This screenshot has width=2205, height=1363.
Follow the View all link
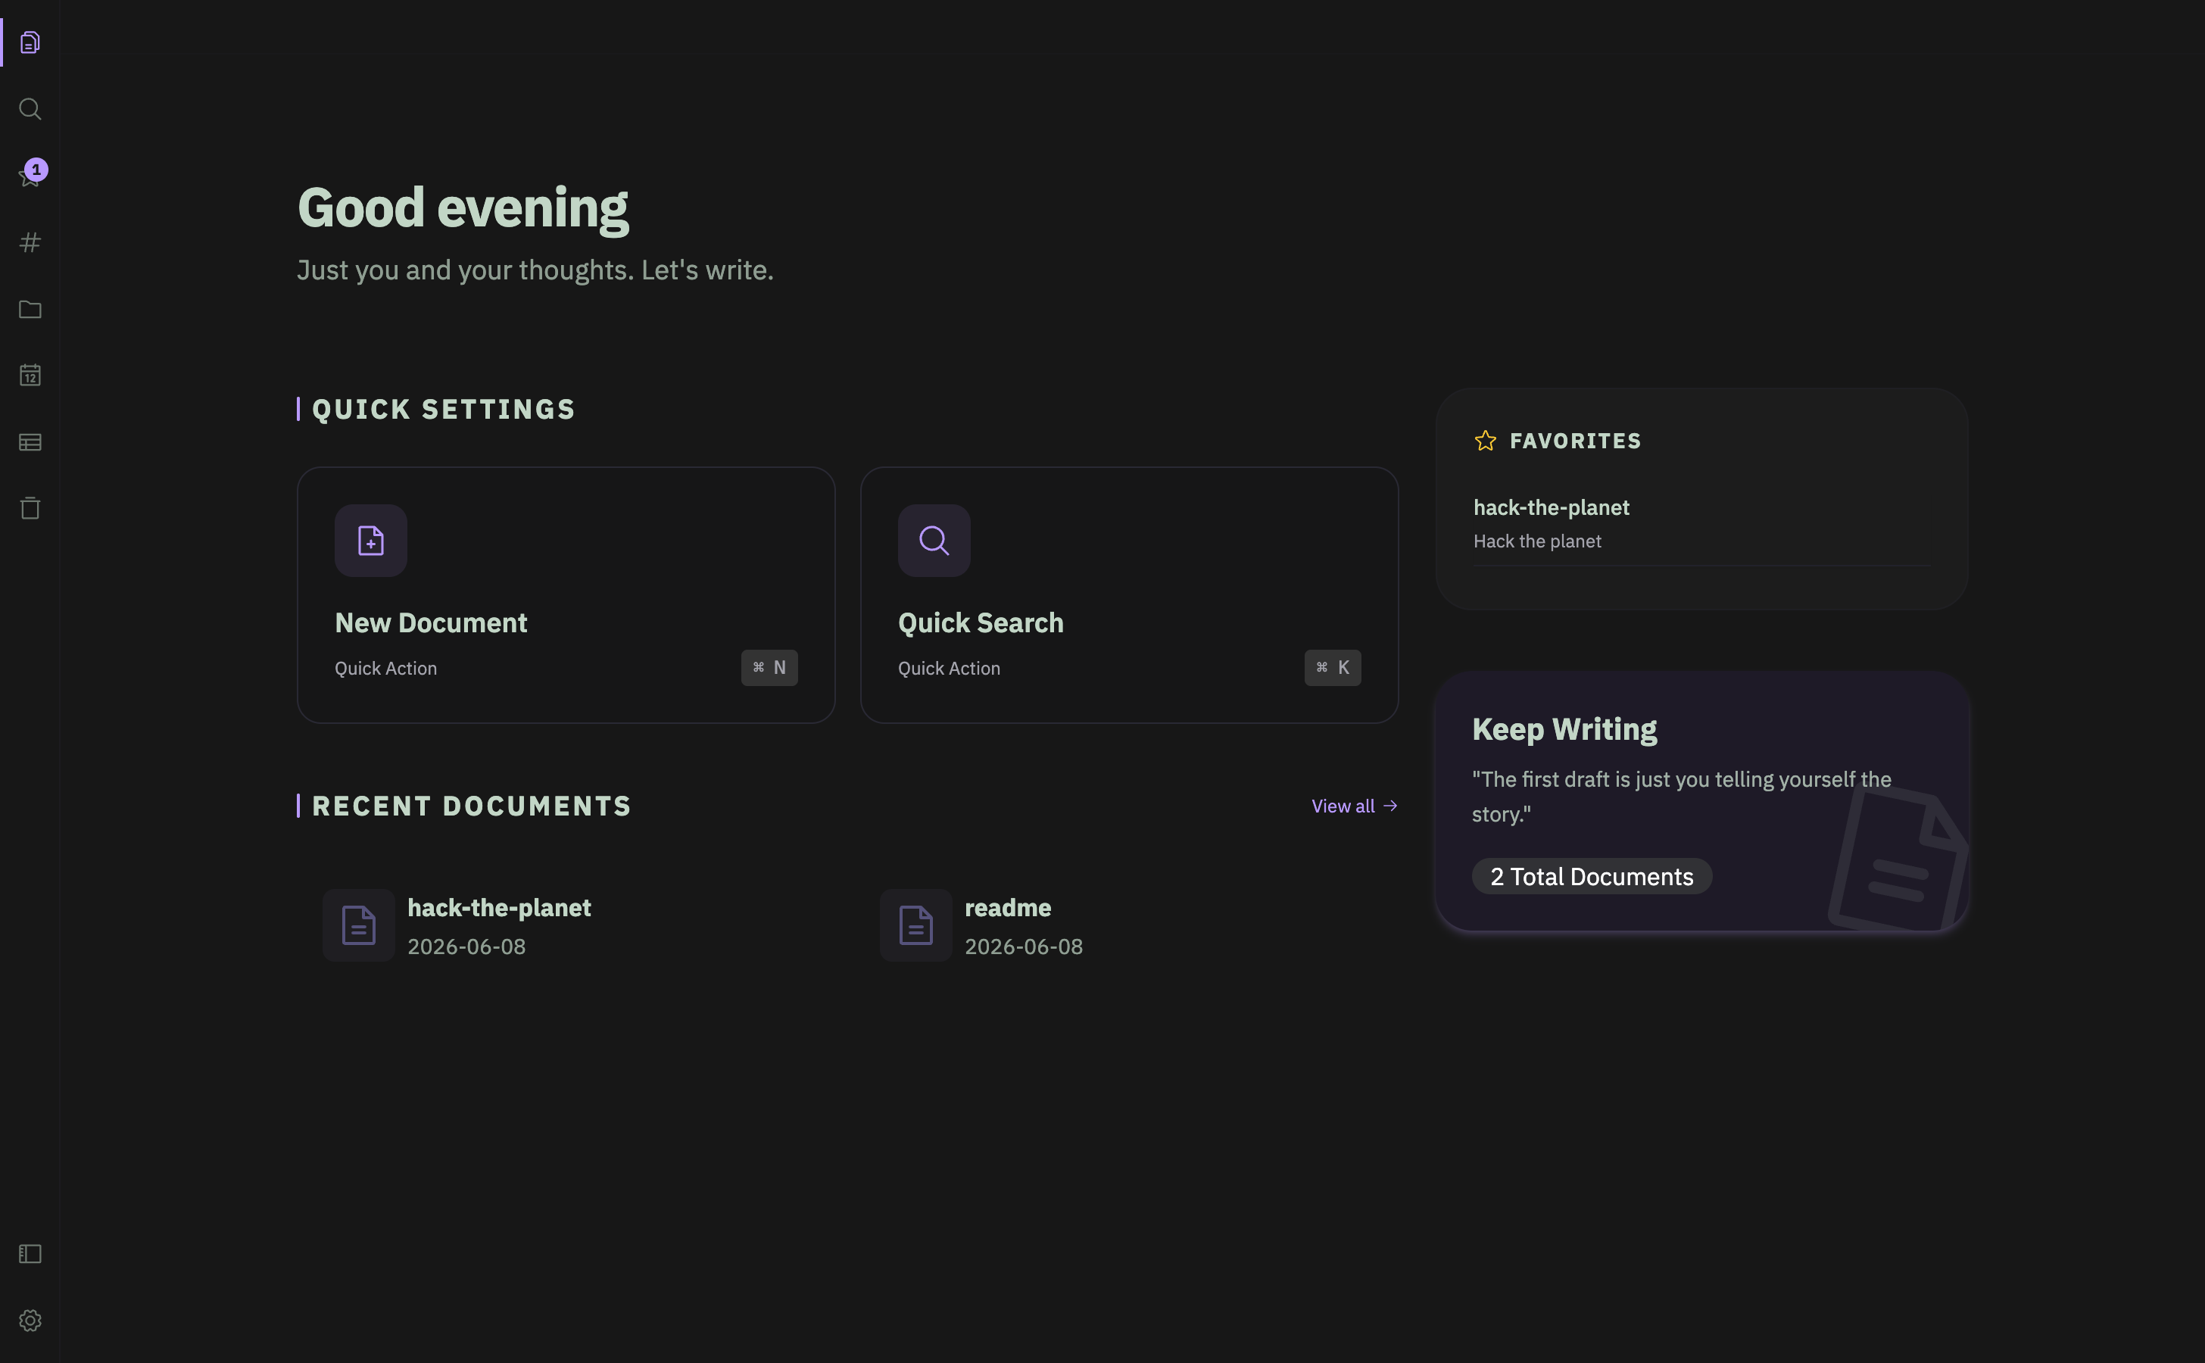[1354, 806]
